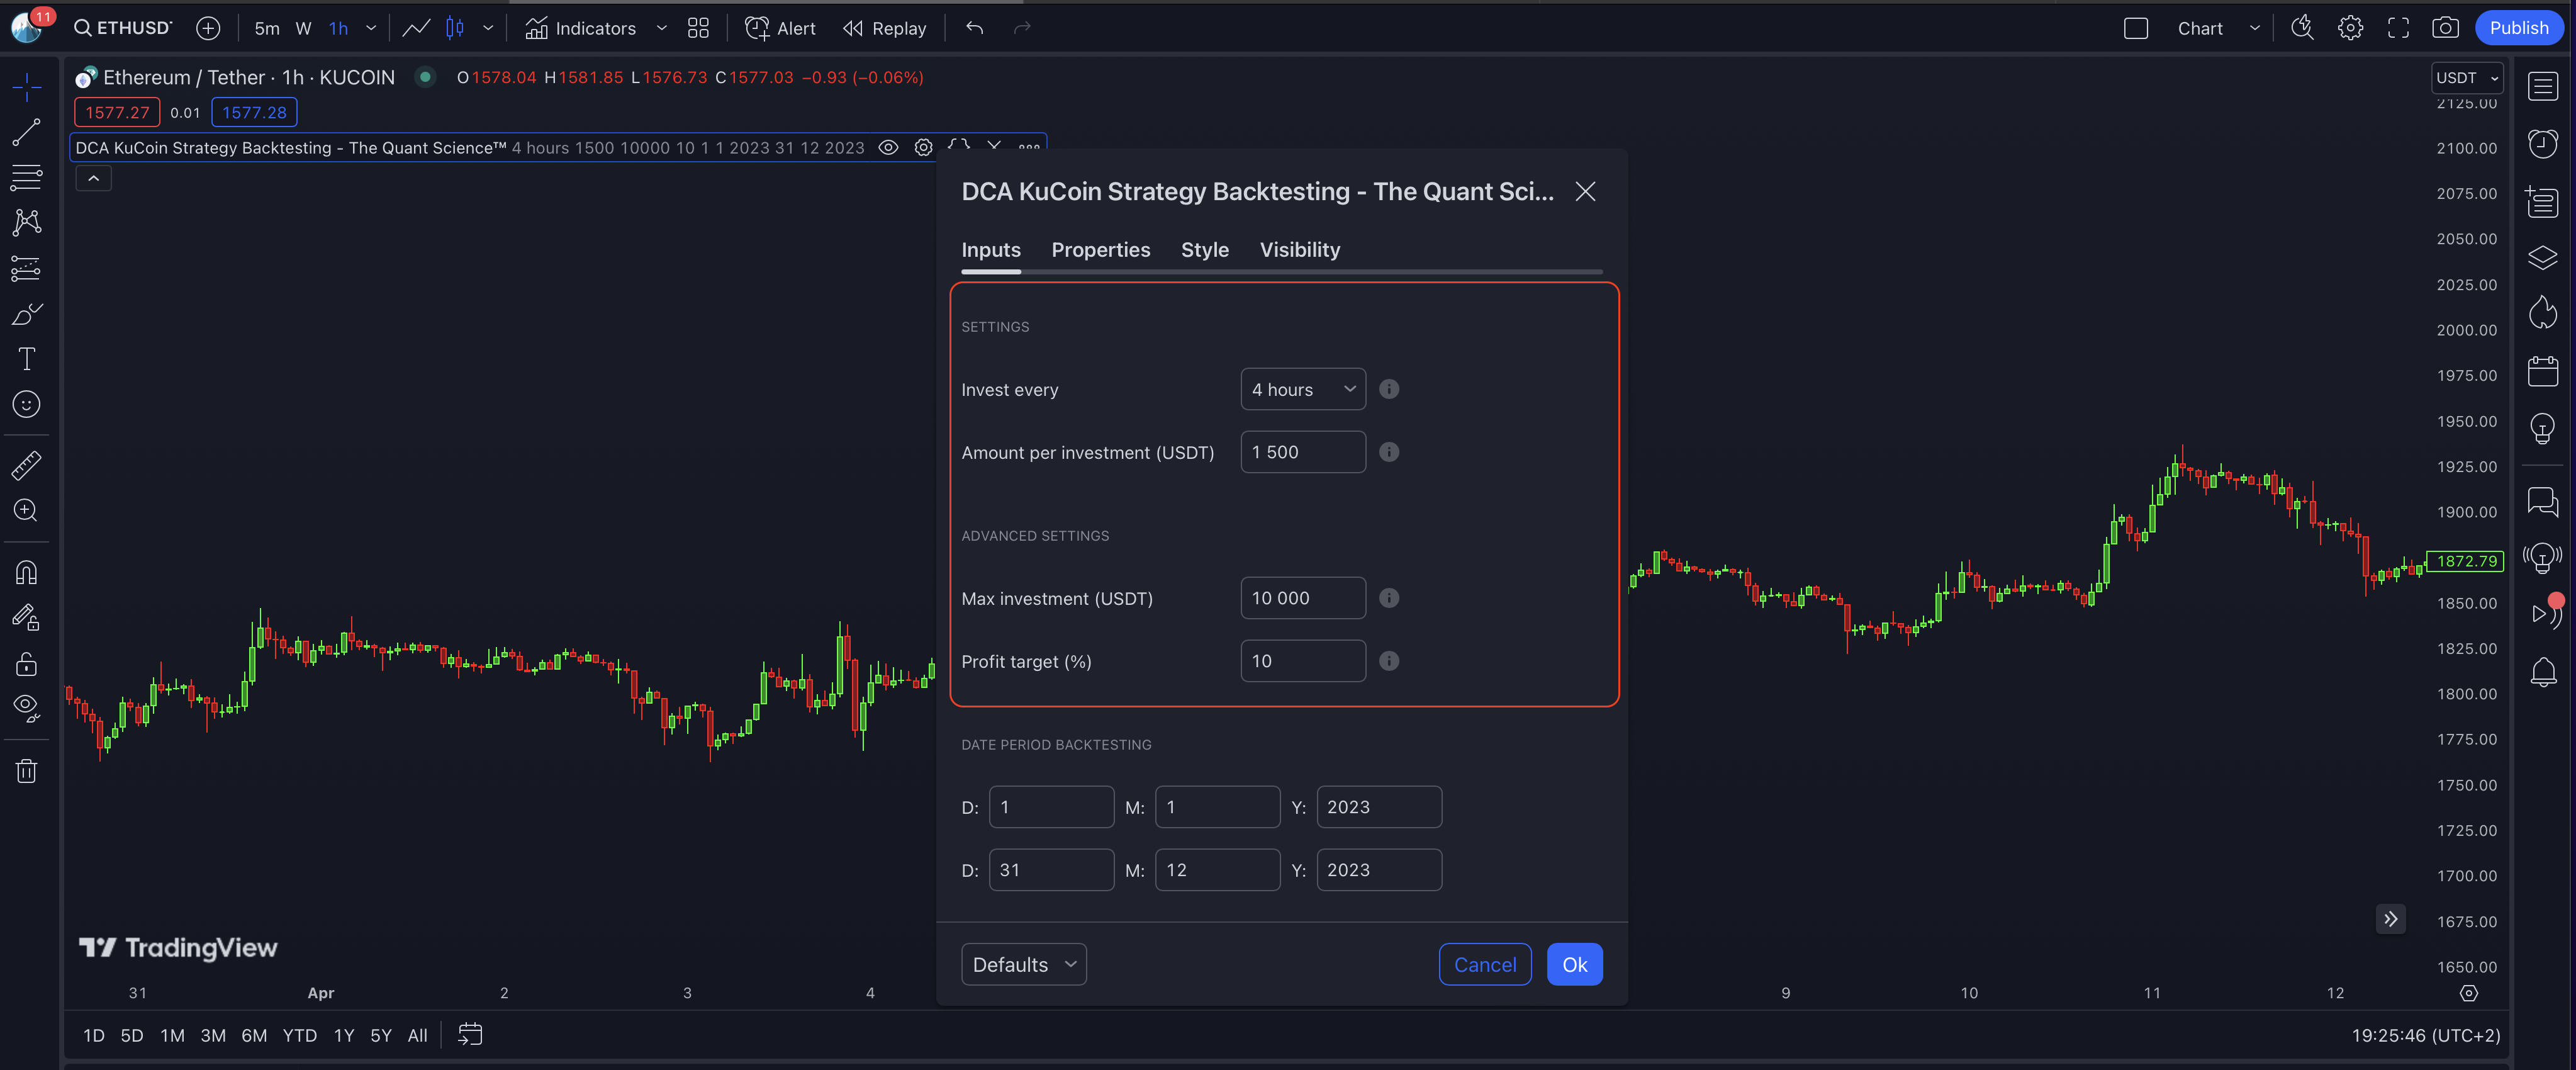
Task: Start bar Replay mode
Action: click(885, 28)
